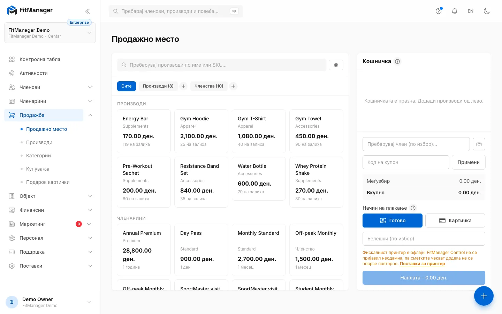Open the help icon in the top bar
This screenshot has width=502, height=314.
point(439,11)
